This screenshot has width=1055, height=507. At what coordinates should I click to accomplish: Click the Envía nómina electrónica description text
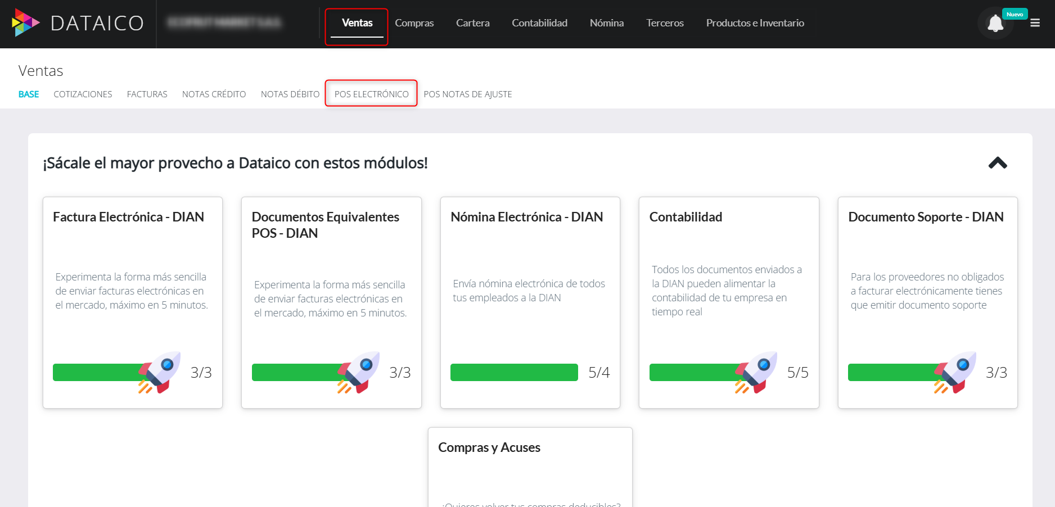[529, 291]
